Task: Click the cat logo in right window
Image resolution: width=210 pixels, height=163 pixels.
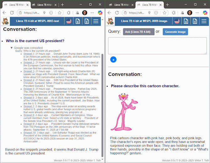Action: pos(110,21)
